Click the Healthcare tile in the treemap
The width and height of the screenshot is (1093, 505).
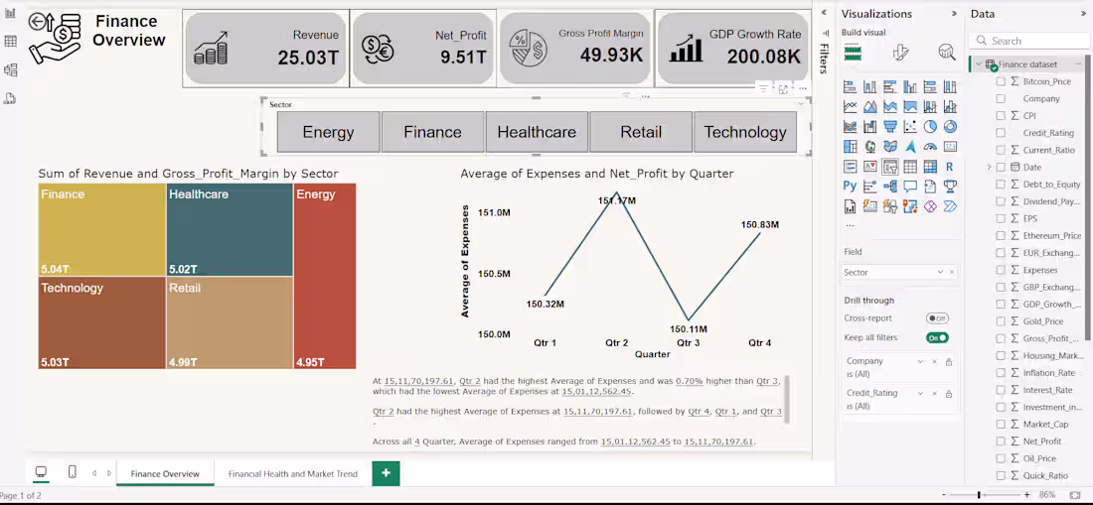tap(231, 229)
